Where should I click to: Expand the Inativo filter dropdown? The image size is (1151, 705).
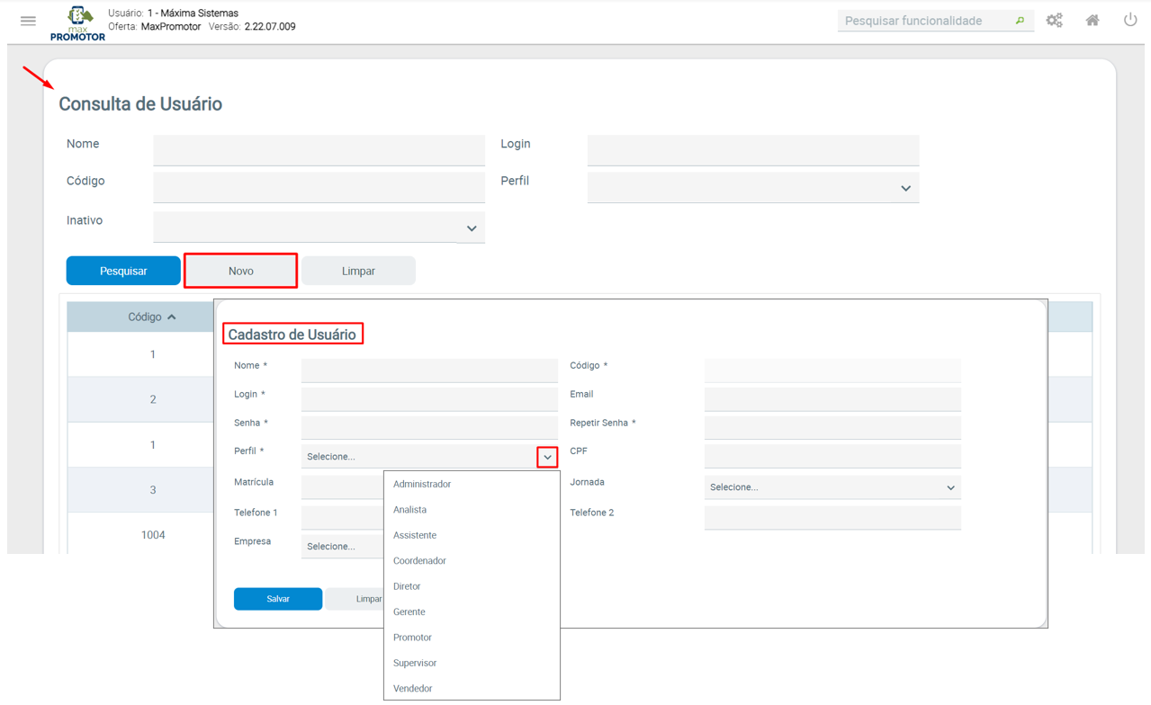pyautogui.click(x=471, y=228)
